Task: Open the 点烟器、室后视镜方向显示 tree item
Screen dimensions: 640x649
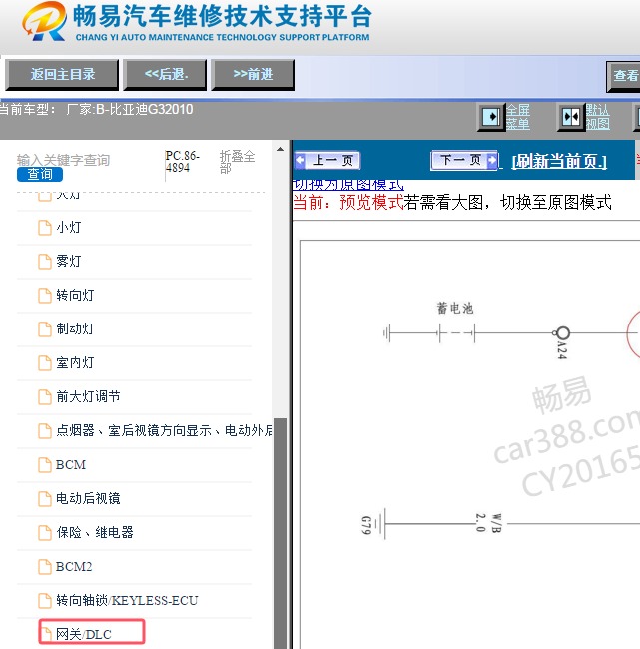Action: tap(164, 431)
